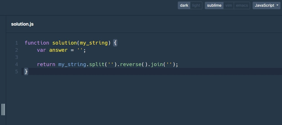Click the my_string parameter in function signature
Screen dimensions: 282x125
(x=93, y=43)
